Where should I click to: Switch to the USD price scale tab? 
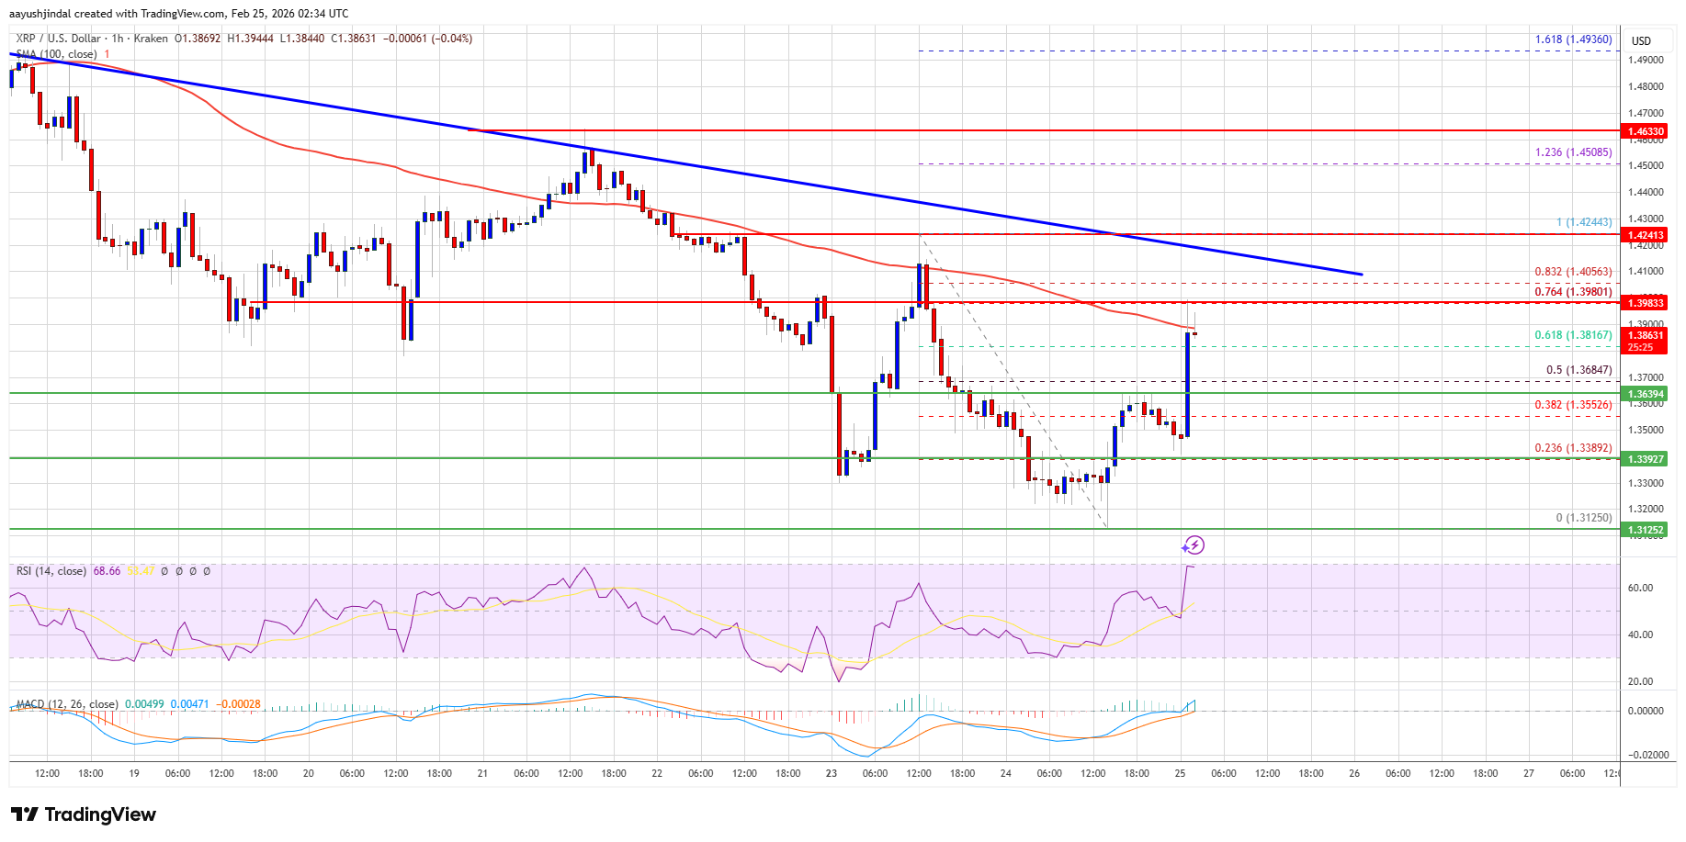point(1641,40)
